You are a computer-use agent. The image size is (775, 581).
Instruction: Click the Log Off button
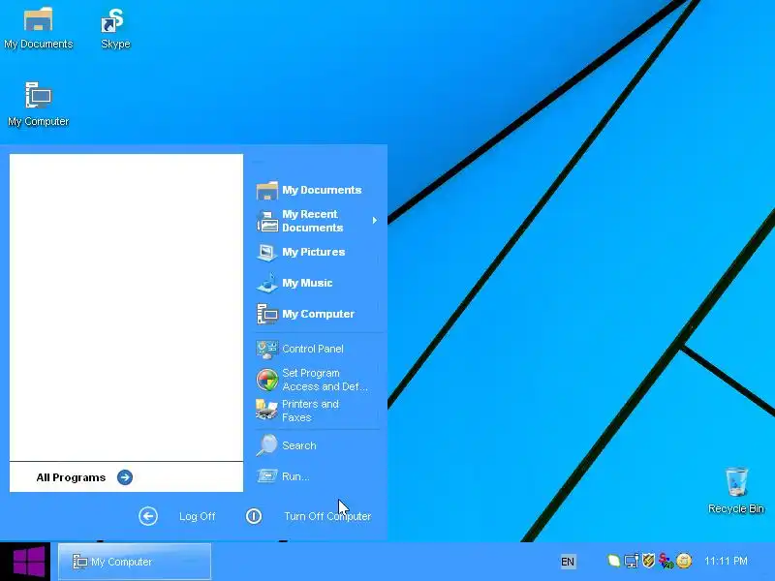177,516
